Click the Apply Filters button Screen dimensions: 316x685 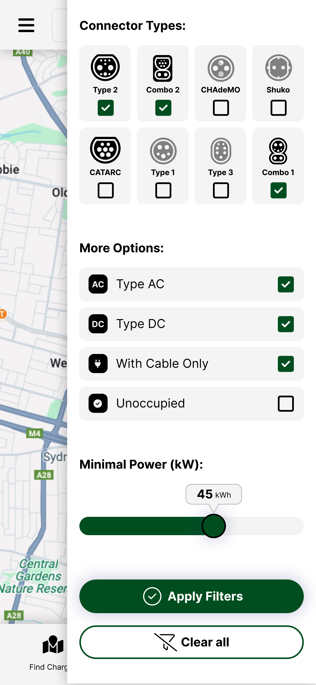[x=192, y=596]
